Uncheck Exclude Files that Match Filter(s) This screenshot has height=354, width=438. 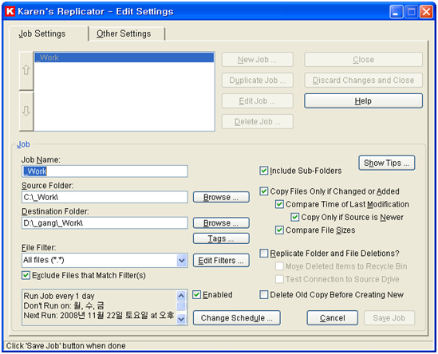[26, 275]
